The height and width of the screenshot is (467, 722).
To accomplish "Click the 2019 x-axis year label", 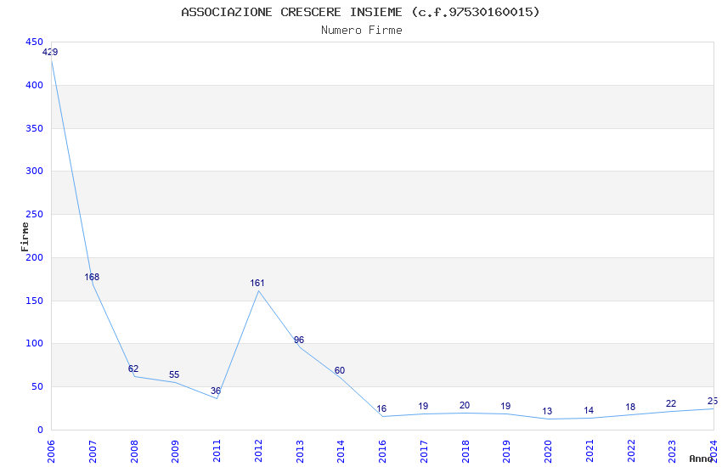I will 507,451.
